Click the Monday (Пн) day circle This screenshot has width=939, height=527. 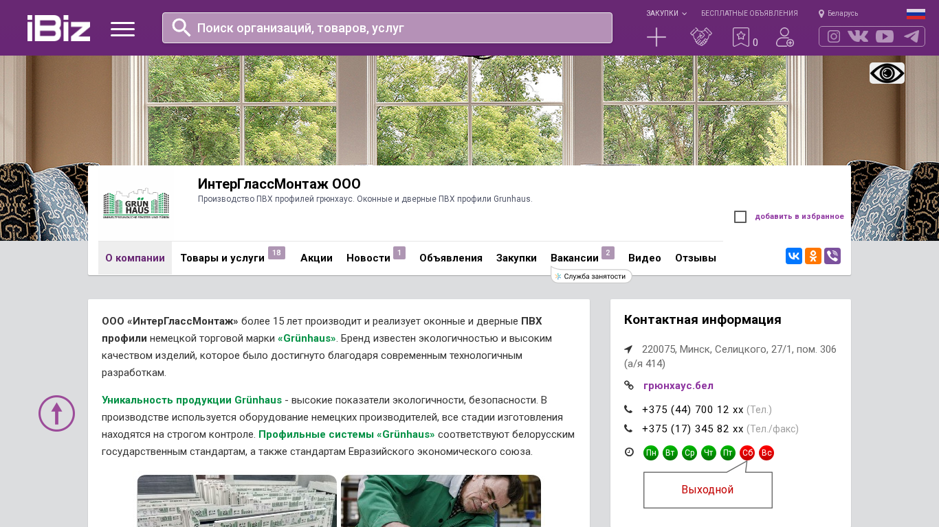point(651,453)
